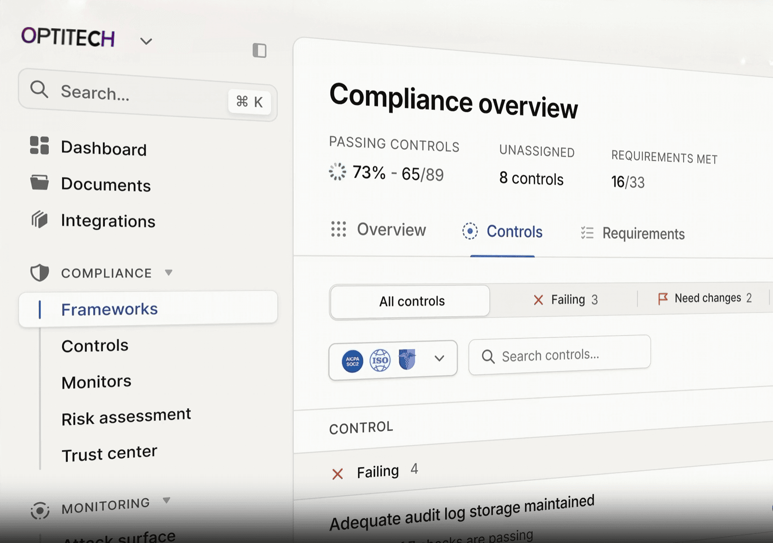
Task: Click the ⌘ K shortcut badge
Action: (x=249, y=102)
